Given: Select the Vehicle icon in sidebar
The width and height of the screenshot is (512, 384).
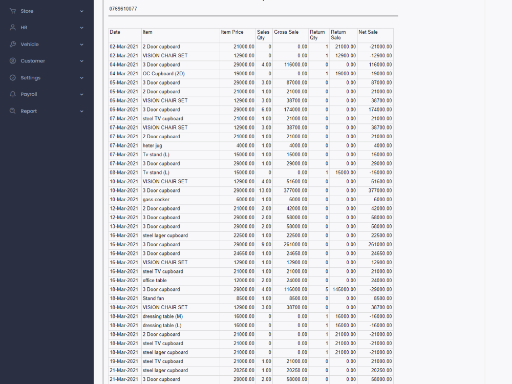Looking at the screenshot, I should (13, 44).
